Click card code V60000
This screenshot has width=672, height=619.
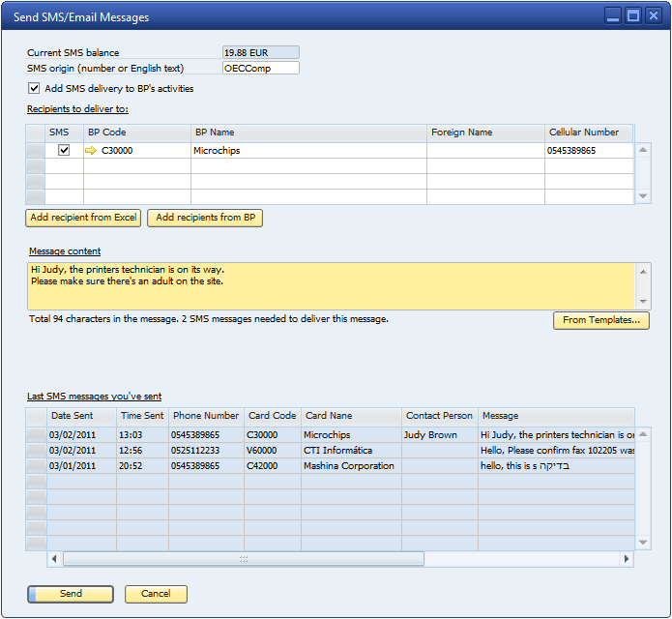pyautogui.click(x=272, y=451)
